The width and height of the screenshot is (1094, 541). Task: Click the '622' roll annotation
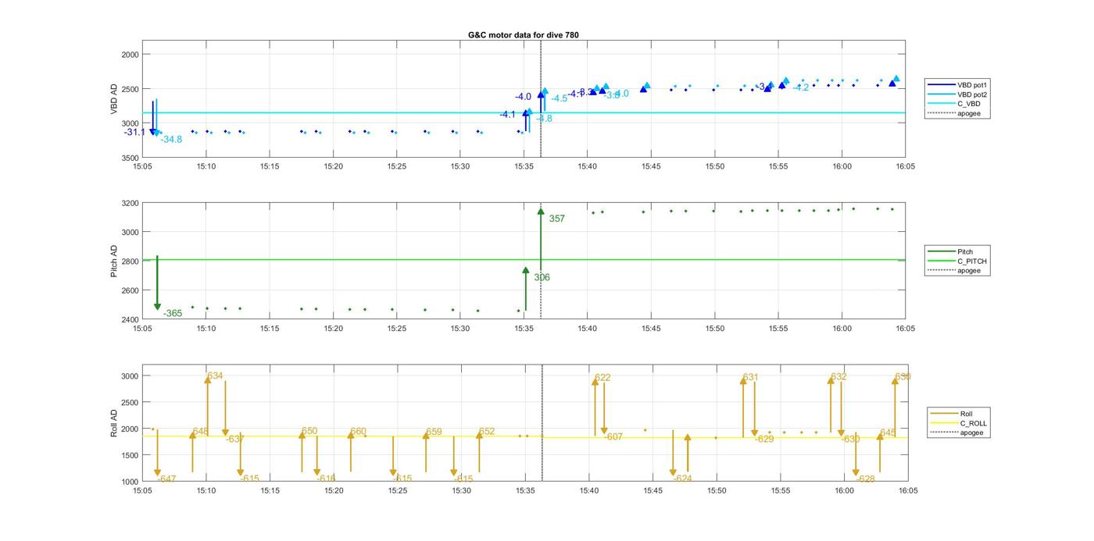click(602, 378)
